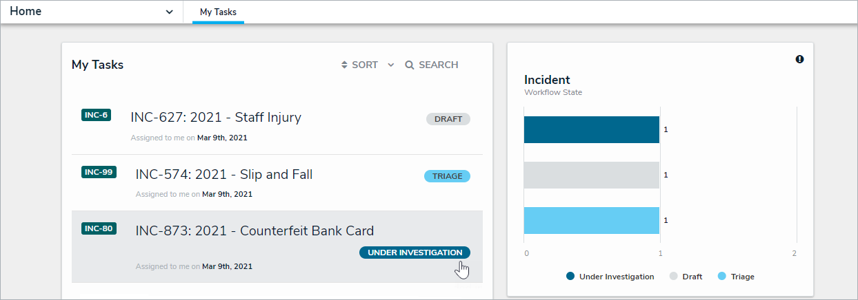858x300 pixels.
Task: Click the INC-6 badge icon
Action: [x=96, y=115]
